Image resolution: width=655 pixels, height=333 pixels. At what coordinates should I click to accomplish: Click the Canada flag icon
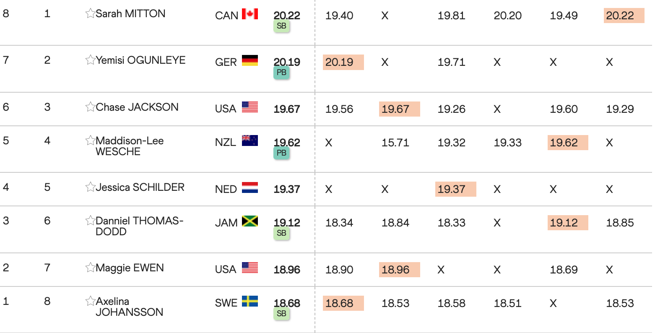click(x=250, y=14)
